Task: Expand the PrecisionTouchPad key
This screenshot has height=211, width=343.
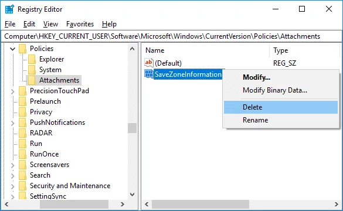Action: (x=13, y=91)
